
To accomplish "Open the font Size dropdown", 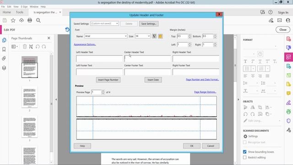I will 143,36.
